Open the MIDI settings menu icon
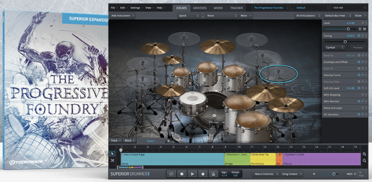This screenshot has height=182, width=372. click(355, 174)
